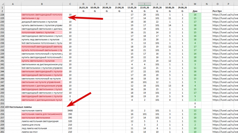Select column M header
Image resolution: width=238 pixels, height=133 pixels.
195,4
